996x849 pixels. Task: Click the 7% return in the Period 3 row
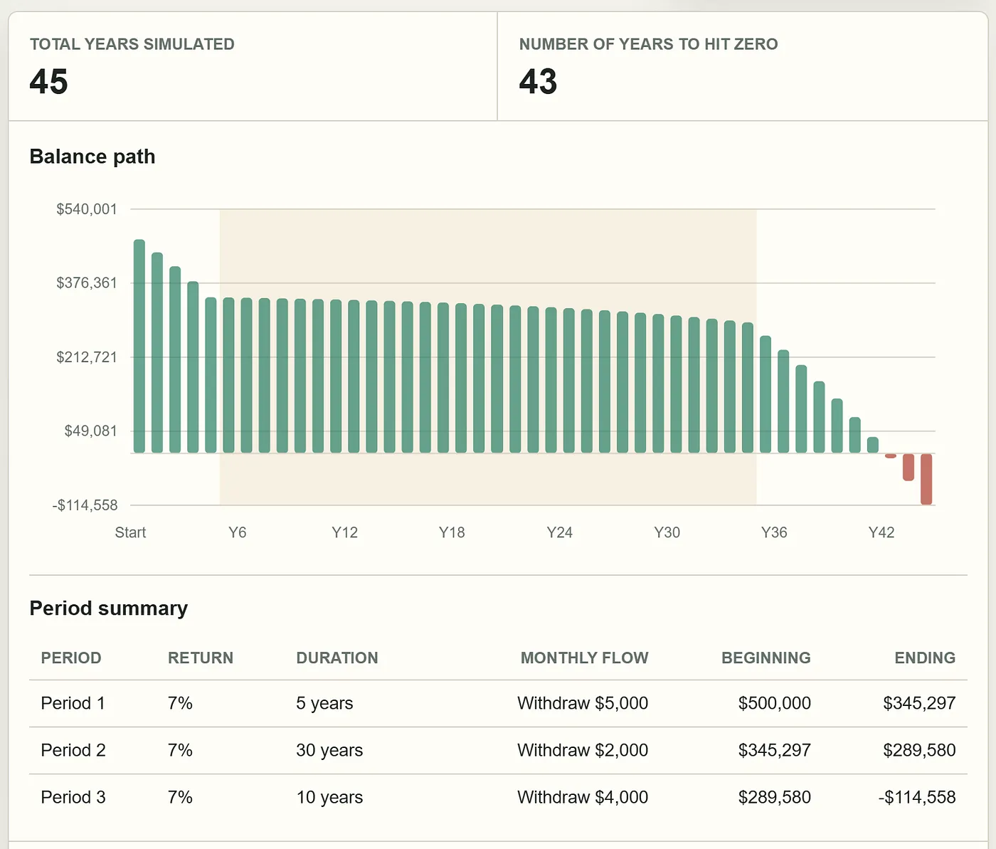pyautogui.click(x=181, y=797)
